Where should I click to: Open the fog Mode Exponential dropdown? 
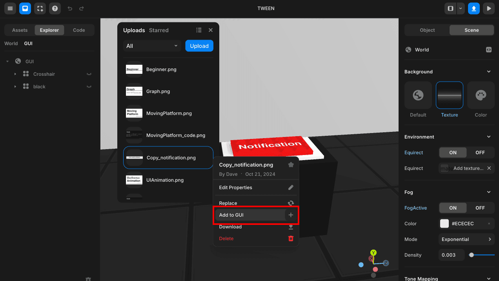tap(466, 239)
